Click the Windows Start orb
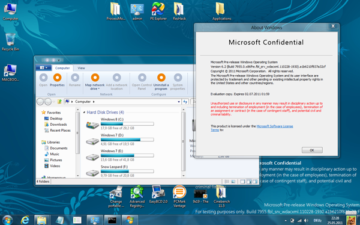The image size is (360, 225). point(8,220)
